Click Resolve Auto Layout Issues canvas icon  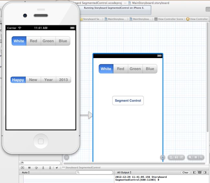click(x=182, y=157)
